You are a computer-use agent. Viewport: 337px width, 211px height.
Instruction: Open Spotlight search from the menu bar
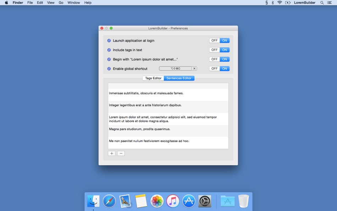321,2
